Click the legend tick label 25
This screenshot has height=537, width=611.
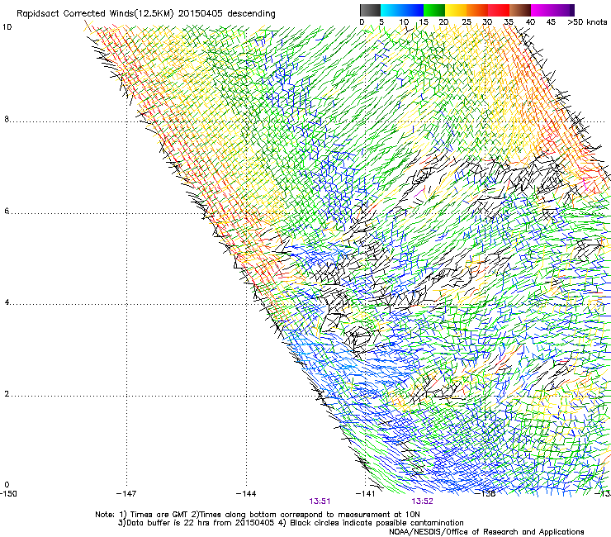467,22
